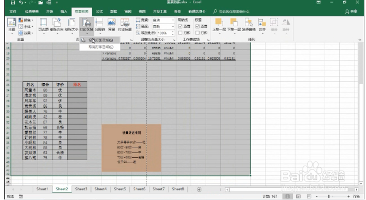366x200 pixels.
Task: Switch to Sheet8 tab
Action: [178, 189]
